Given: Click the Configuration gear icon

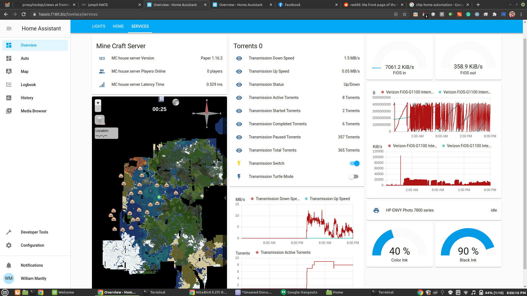Looking at the screenshot, I should (x=9, y=245).
